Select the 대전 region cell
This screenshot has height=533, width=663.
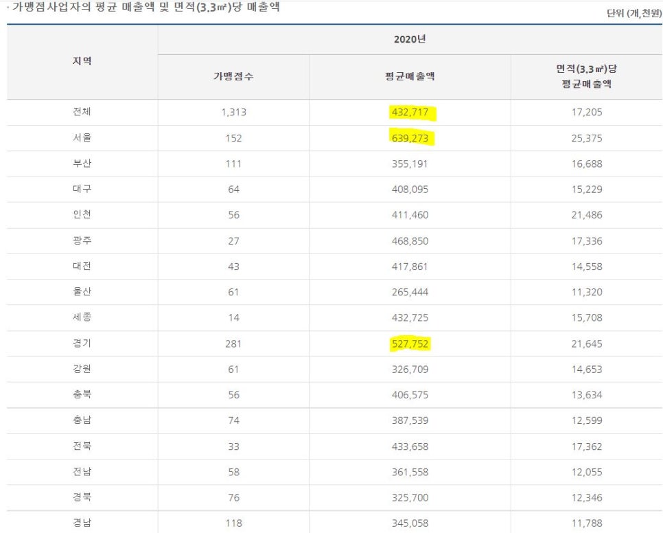82,266
